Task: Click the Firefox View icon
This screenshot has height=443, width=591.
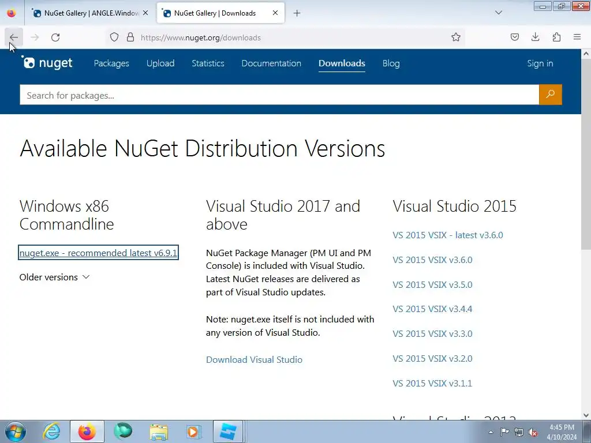Action: [x=12, y=13]
